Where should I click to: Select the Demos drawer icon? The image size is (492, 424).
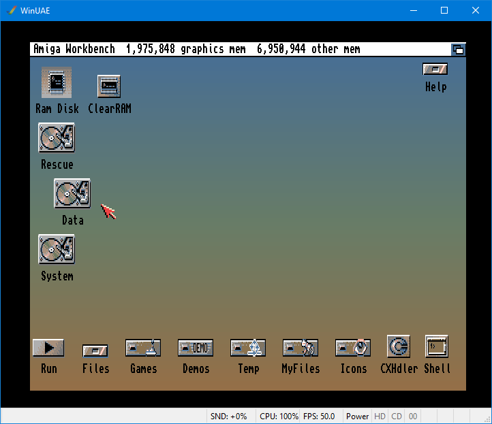tap(196, 348)
